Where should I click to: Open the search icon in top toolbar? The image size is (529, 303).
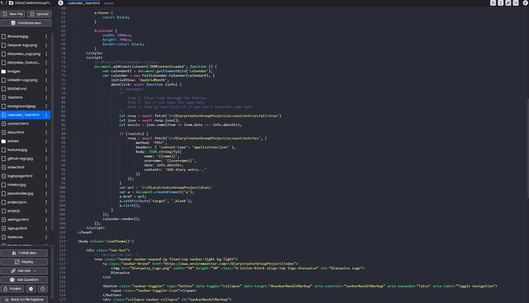click(x=516, y=3)
